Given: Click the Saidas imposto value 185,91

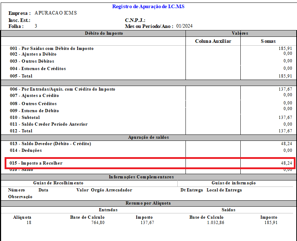Looking at the screenshot, I should tap(271, 223).
